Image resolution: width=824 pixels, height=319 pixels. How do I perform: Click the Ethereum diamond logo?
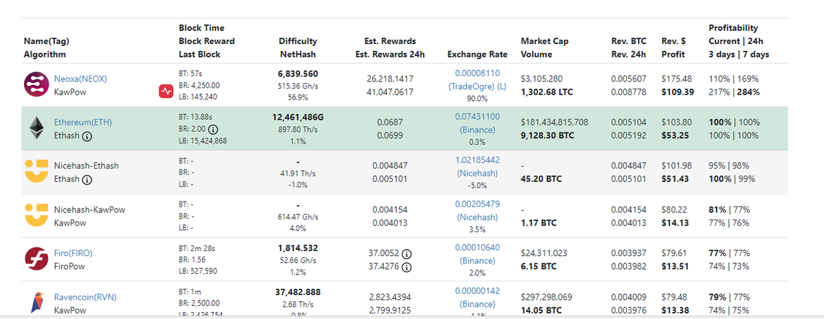[x=35, y=128]
